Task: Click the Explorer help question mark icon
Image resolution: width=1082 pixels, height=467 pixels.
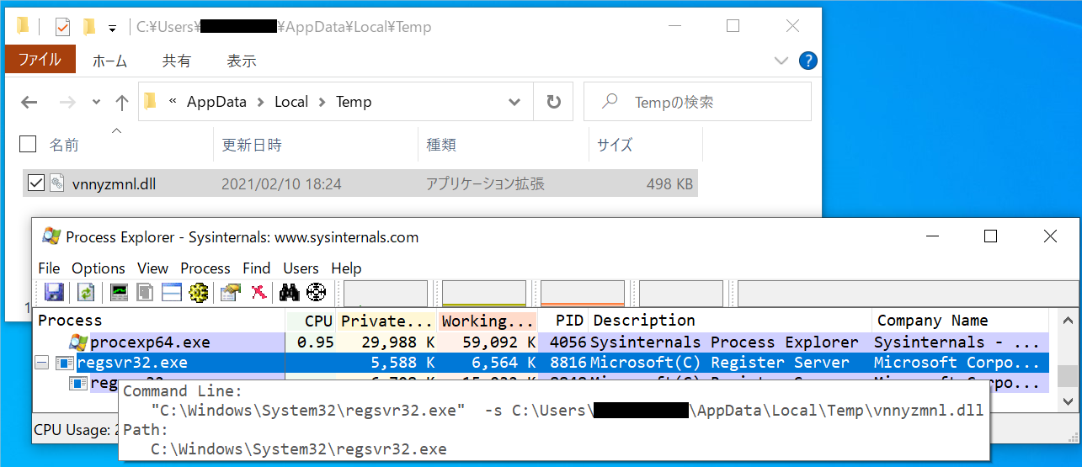Action: [x=807, y=61]
